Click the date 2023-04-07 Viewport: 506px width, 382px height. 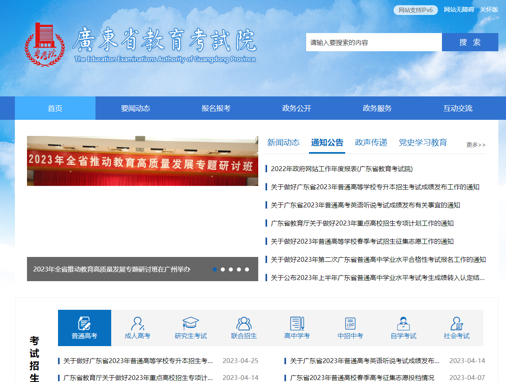click(467, 378)
